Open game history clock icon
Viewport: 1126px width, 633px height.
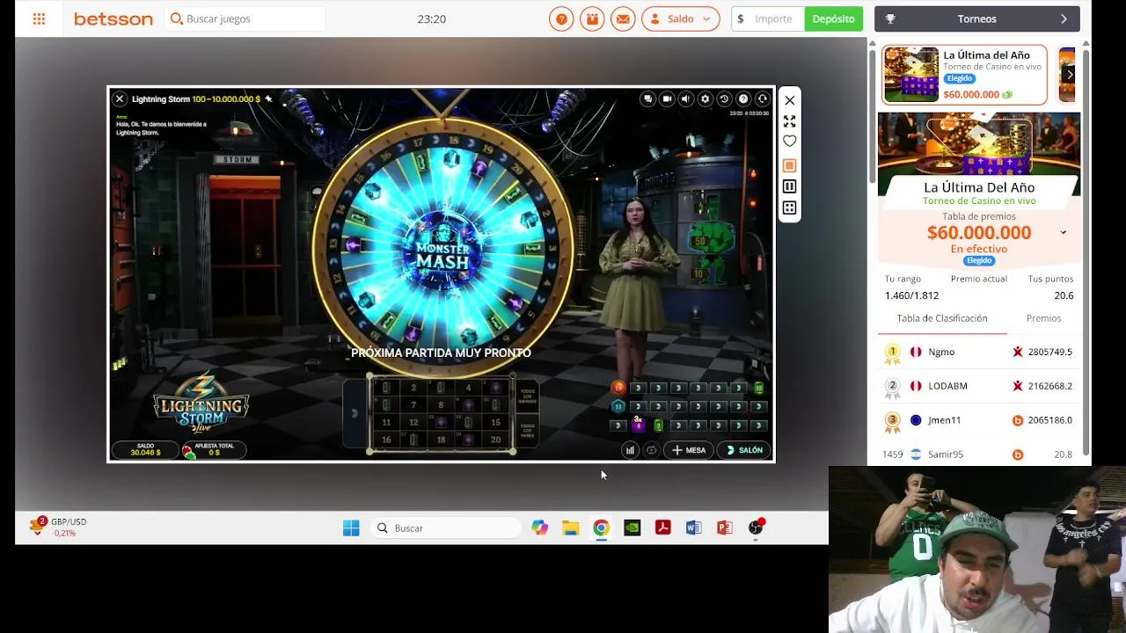click(724, 99)
